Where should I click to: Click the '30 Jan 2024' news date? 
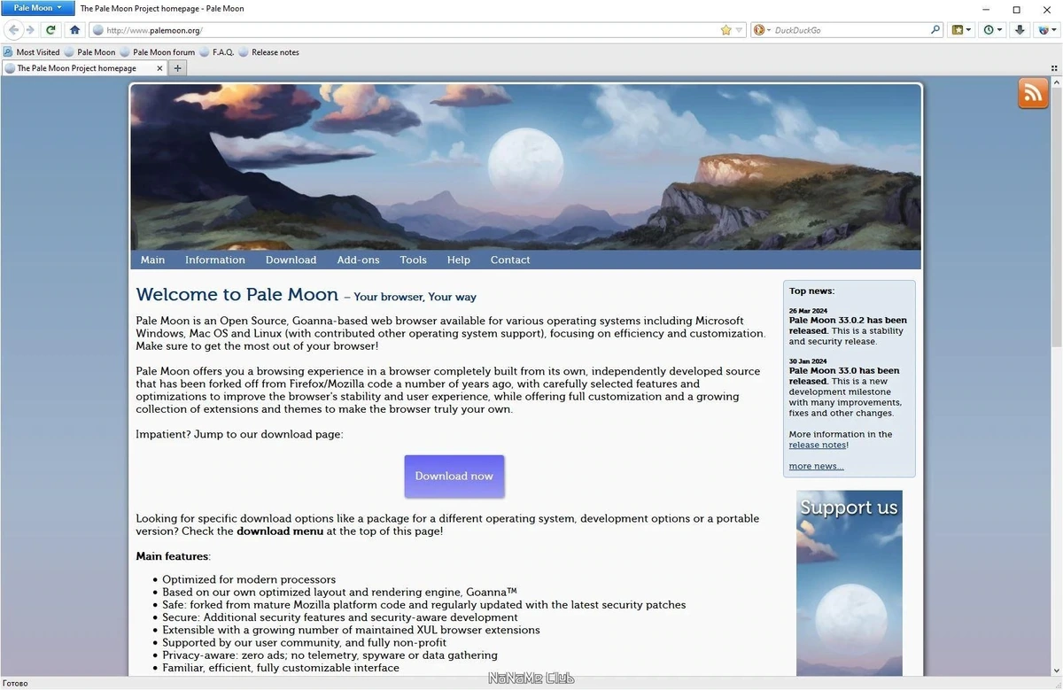coord(806,361)
